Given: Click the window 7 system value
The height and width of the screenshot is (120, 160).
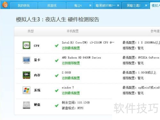Looking at the screenshot, I should [68, 88].
